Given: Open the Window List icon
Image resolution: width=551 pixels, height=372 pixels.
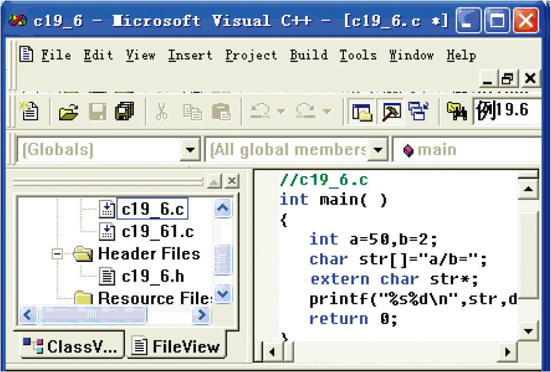Looking at the screenshot, I should pyautogui.click(x=419, y=111).
